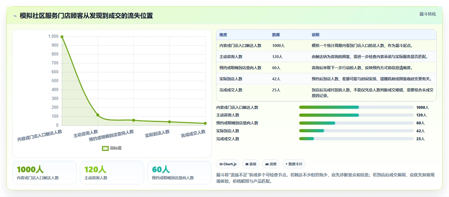Click the 进度 chip
Image resolution: width=449 pixels, height=197 pixels.
(x=271, y=164)
